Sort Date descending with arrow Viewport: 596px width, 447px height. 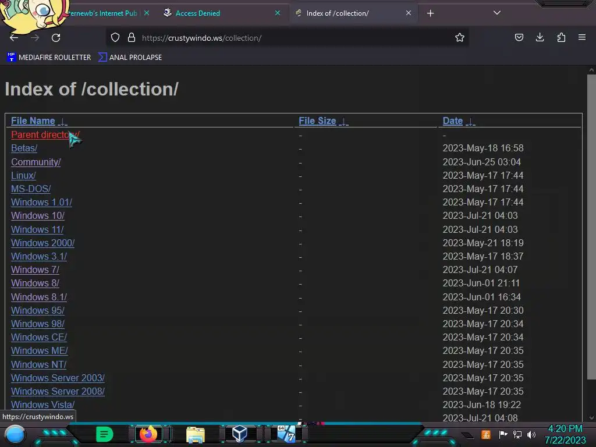[470, 122]
